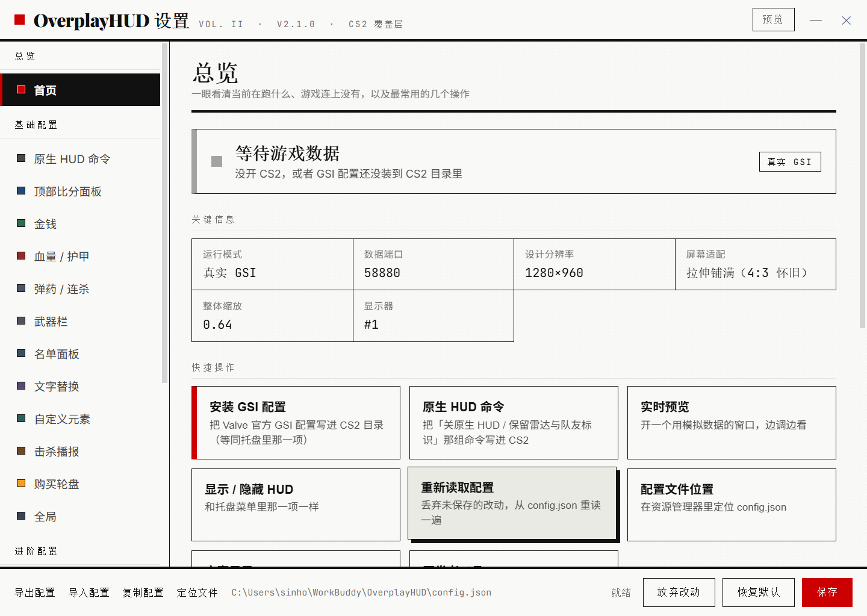Click the square icon beside 弹药 / 连杀
This screenshot has width=867, height=616.
coord(21,288)
